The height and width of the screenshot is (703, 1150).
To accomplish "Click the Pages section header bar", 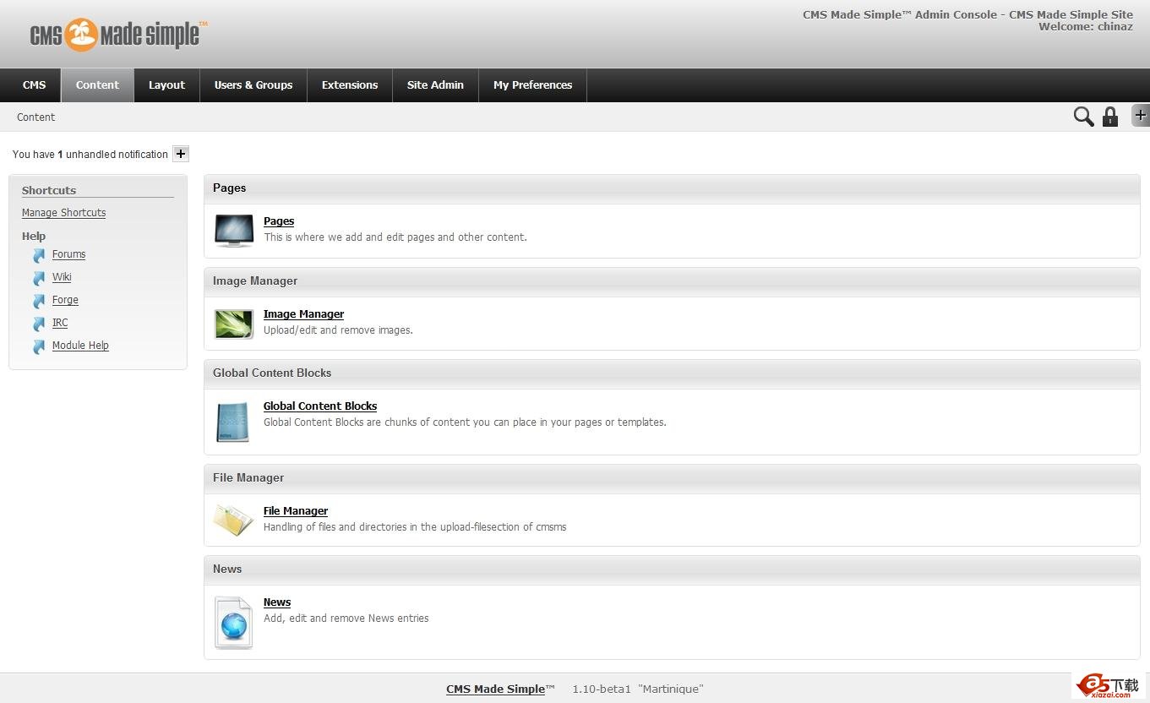I will (672, 188).
